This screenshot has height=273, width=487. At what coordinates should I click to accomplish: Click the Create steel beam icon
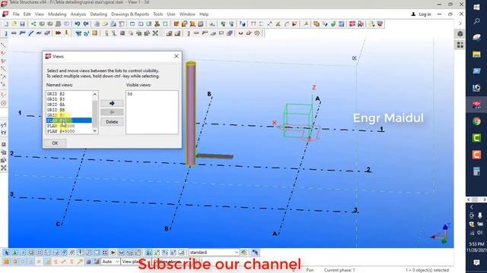coord(14,33)
